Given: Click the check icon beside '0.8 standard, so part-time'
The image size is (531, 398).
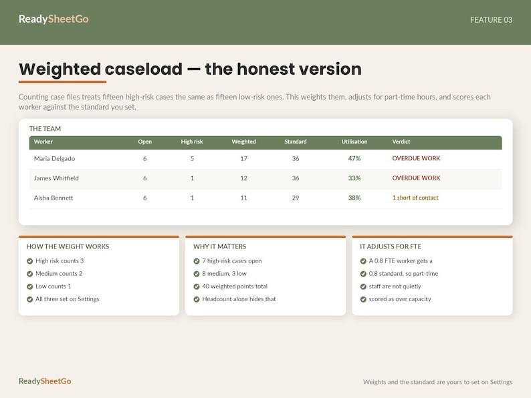Looking at the screenshot, I should pyautogui.click(x=363, y=274).
